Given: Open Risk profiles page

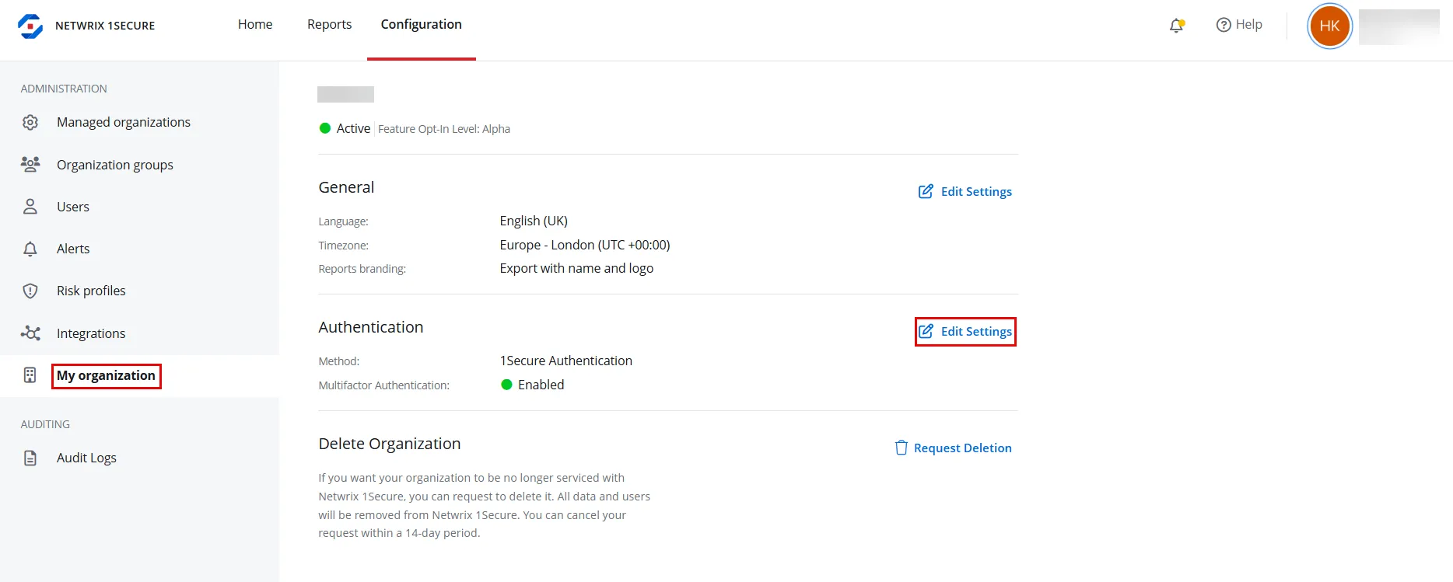Looking at the screenshot, I should [x=91, y=291].
